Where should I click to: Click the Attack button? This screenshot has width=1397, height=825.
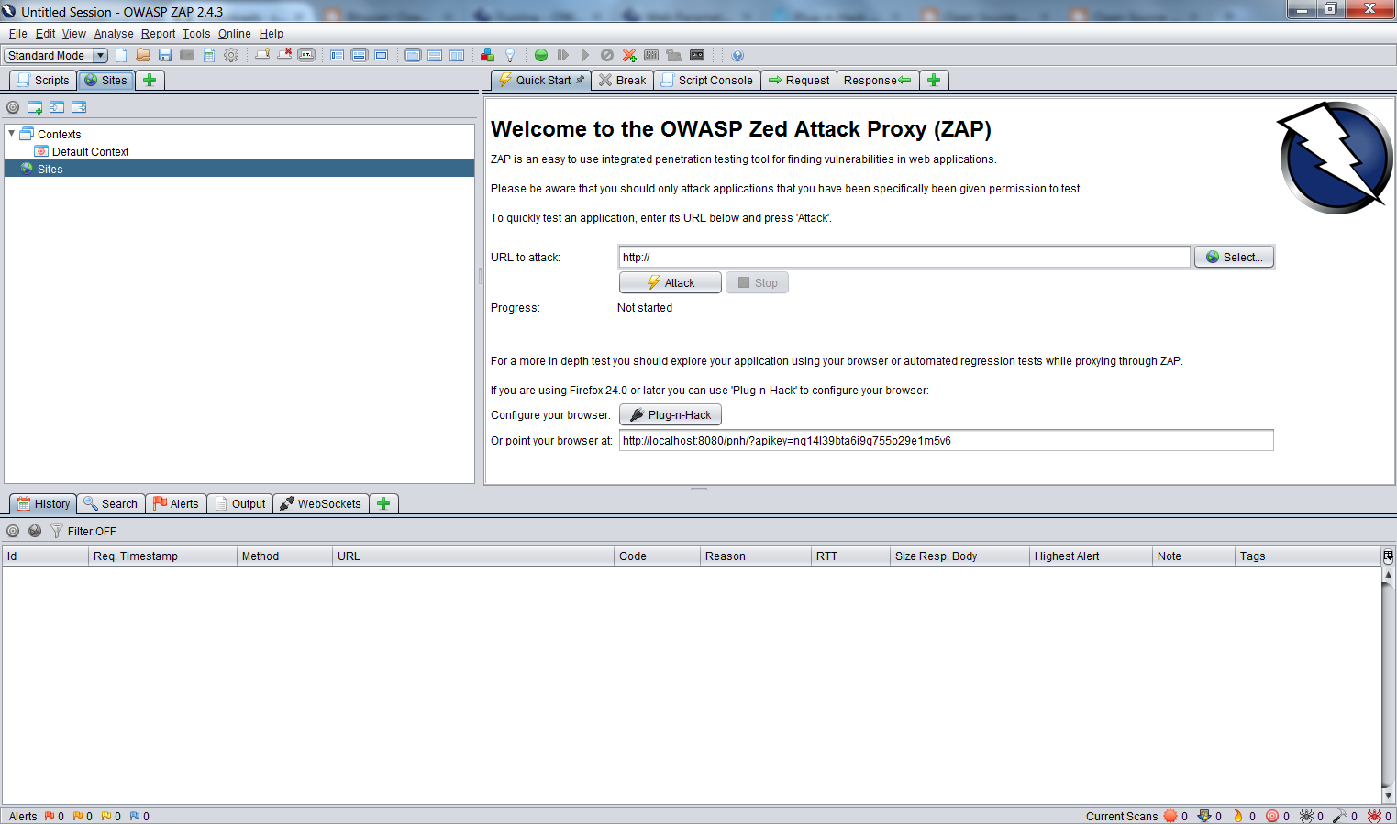671,283
